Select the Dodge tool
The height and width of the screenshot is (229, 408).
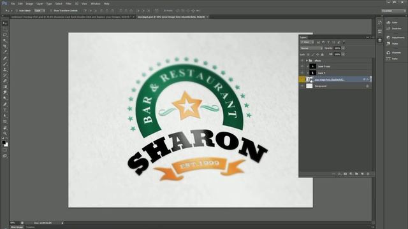click(4, 98)
